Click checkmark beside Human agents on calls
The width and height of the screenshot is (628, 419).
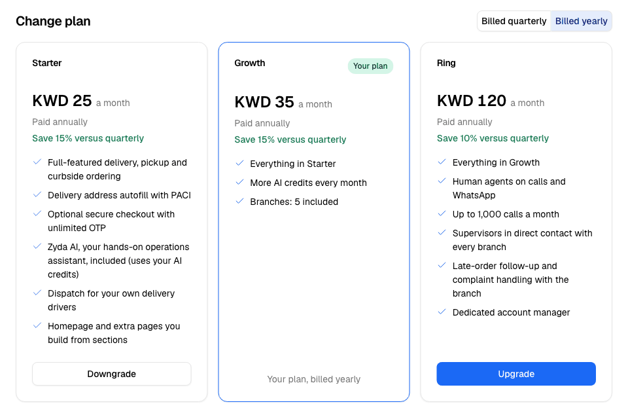click(442, 181)
